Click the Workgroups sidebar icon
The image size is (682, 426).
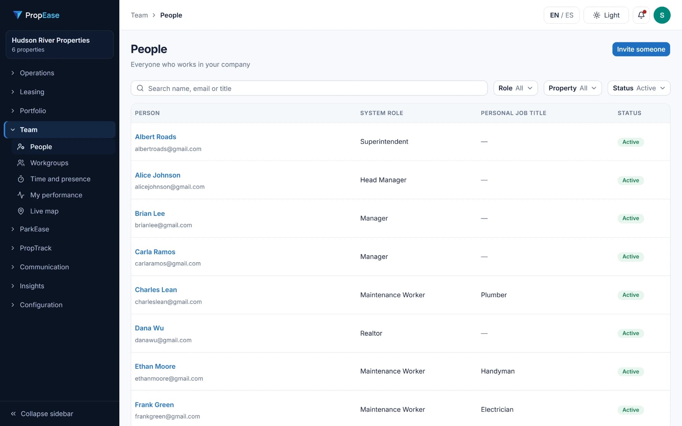pos(21,163)
